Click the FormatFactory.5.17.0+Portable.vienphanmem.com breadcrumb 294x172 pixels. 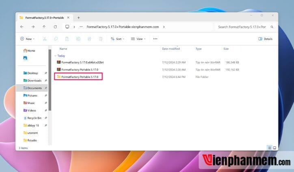tap(123, 27)
